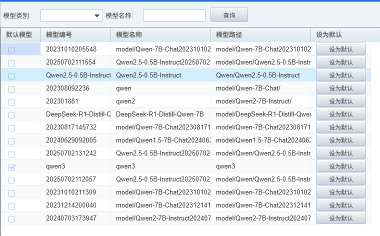Click the 模型路径 column header
This screenshot has width=380, height=236.
click(x=261, y=34)
